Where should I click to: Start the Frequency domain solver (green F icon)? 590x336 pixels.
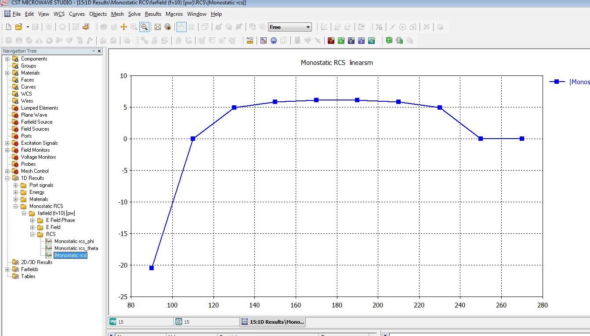(341, 41)
